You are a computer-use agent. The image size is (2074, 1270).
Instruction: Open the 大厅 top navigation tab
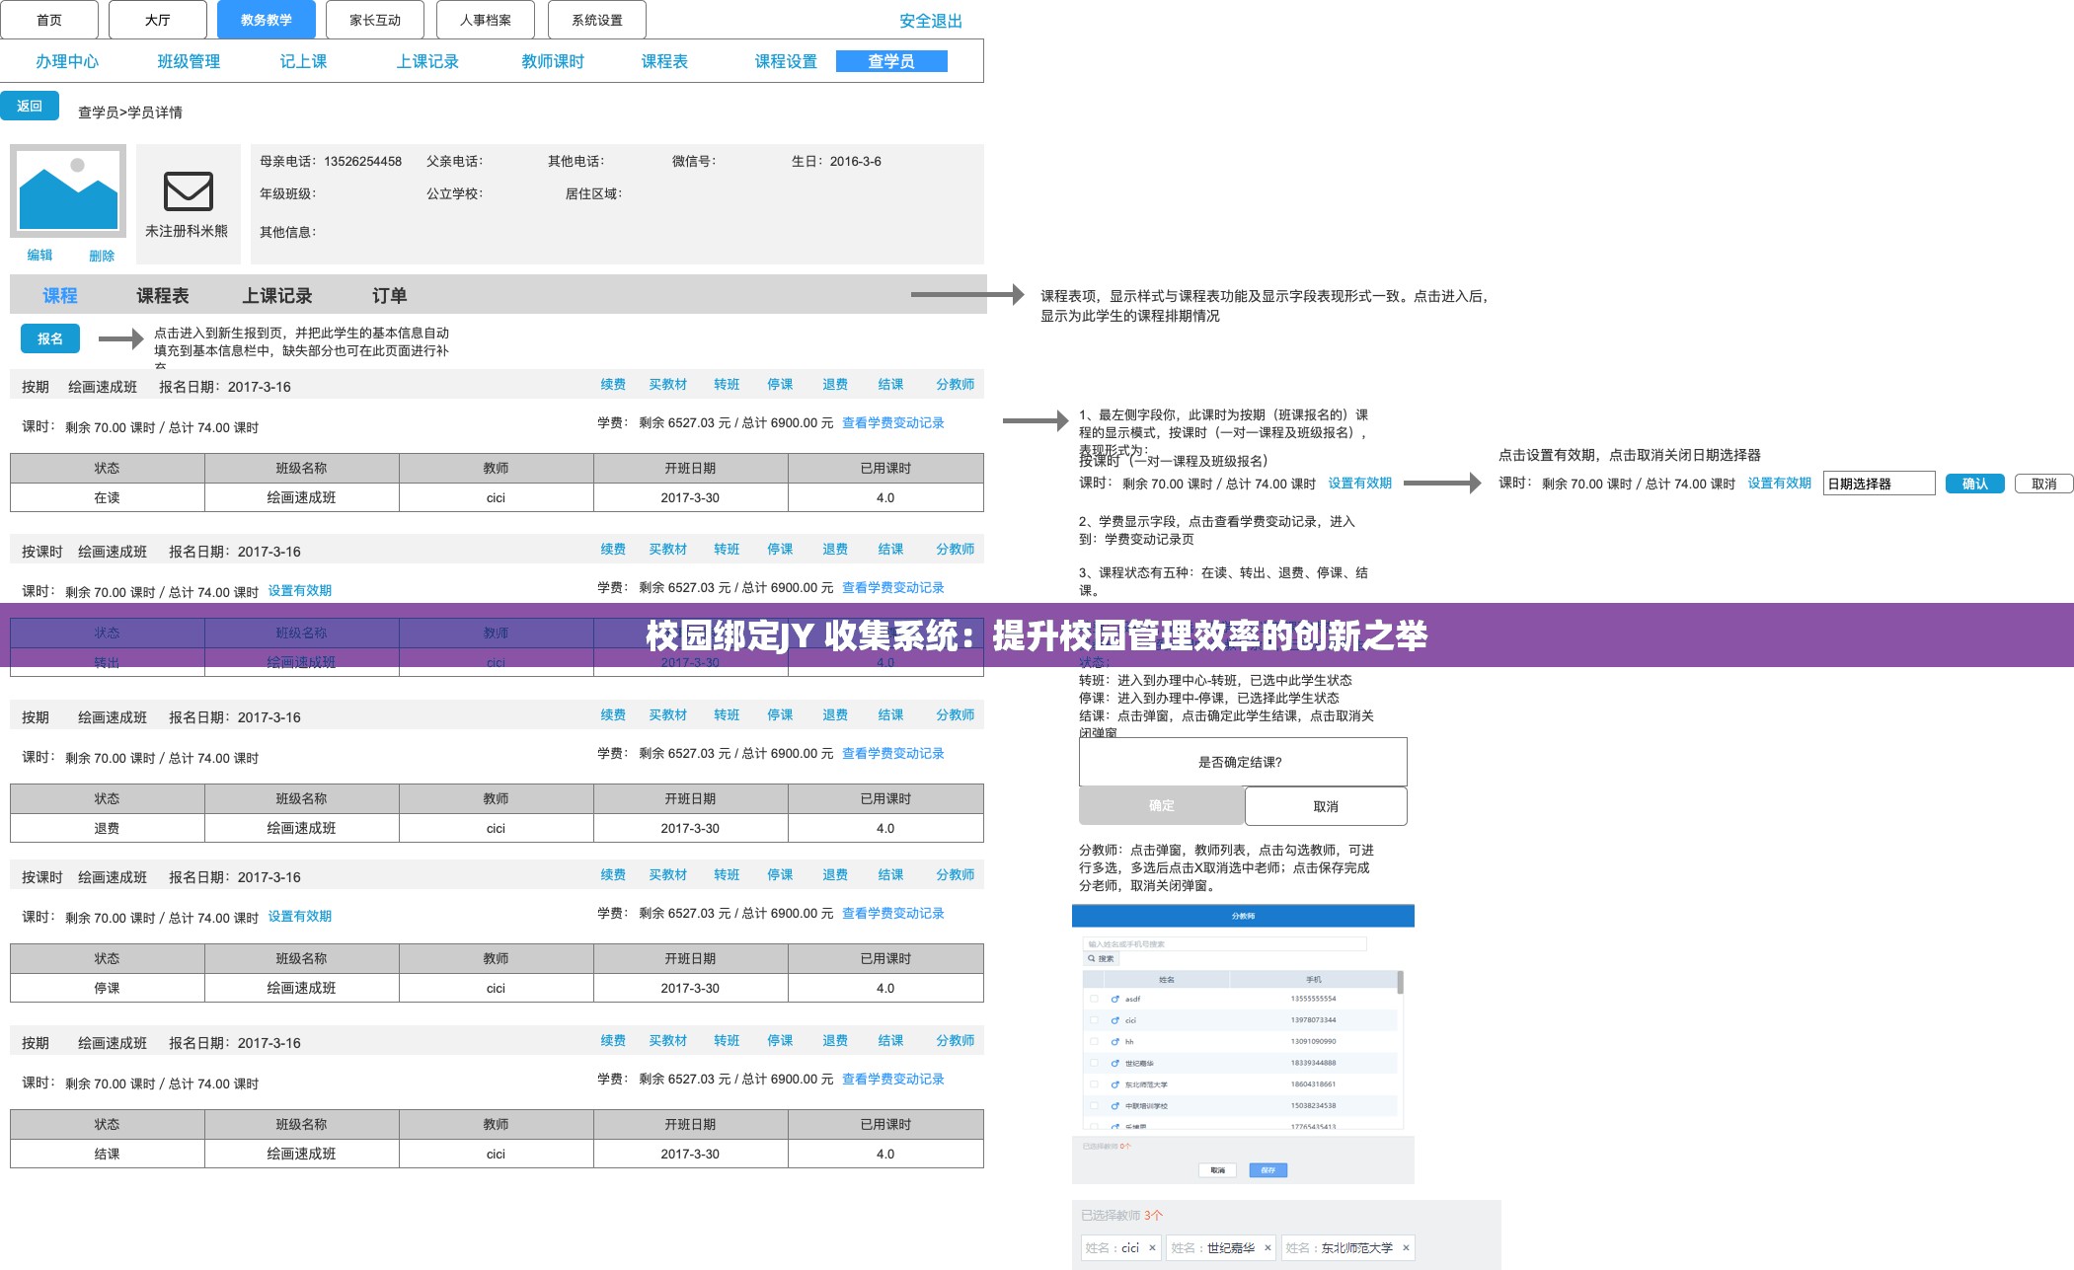[158, 20]
